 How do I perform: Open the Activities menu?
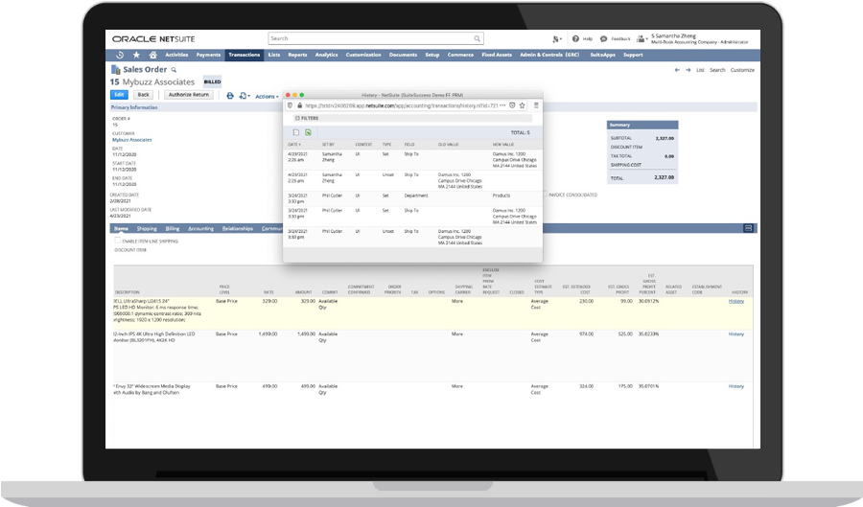tap(176, 55)
